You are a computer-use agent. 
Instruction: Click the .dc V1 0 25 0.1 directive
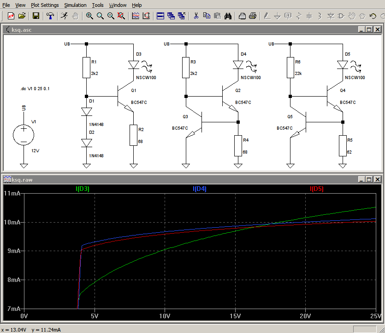(x=35, y=89)
